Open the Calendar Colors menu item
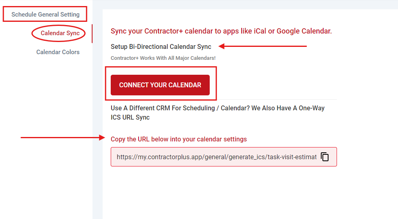The width and height of the screenshot is (398, 219). [58, 52]
